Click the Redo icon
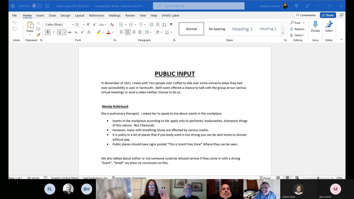This screenshot has width=354, height=199. pos(15,29)
